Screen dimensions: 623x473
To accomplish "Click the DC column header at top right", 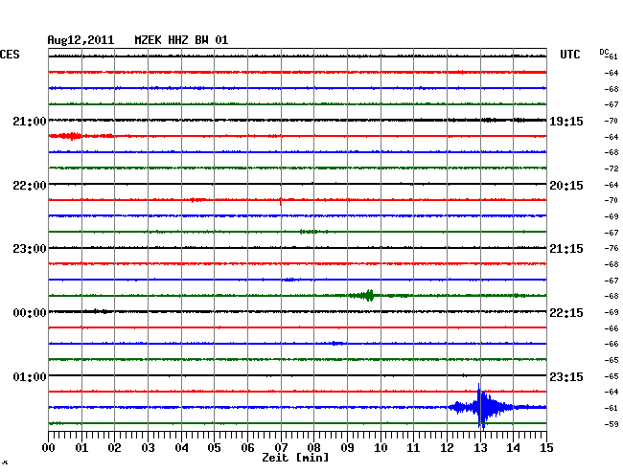I will click(604, 51).
